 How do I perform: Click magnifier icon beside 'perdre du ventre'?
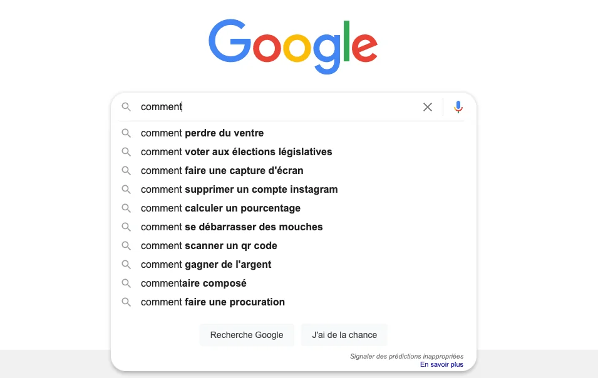pyautogui.click(x=126, y=133)
